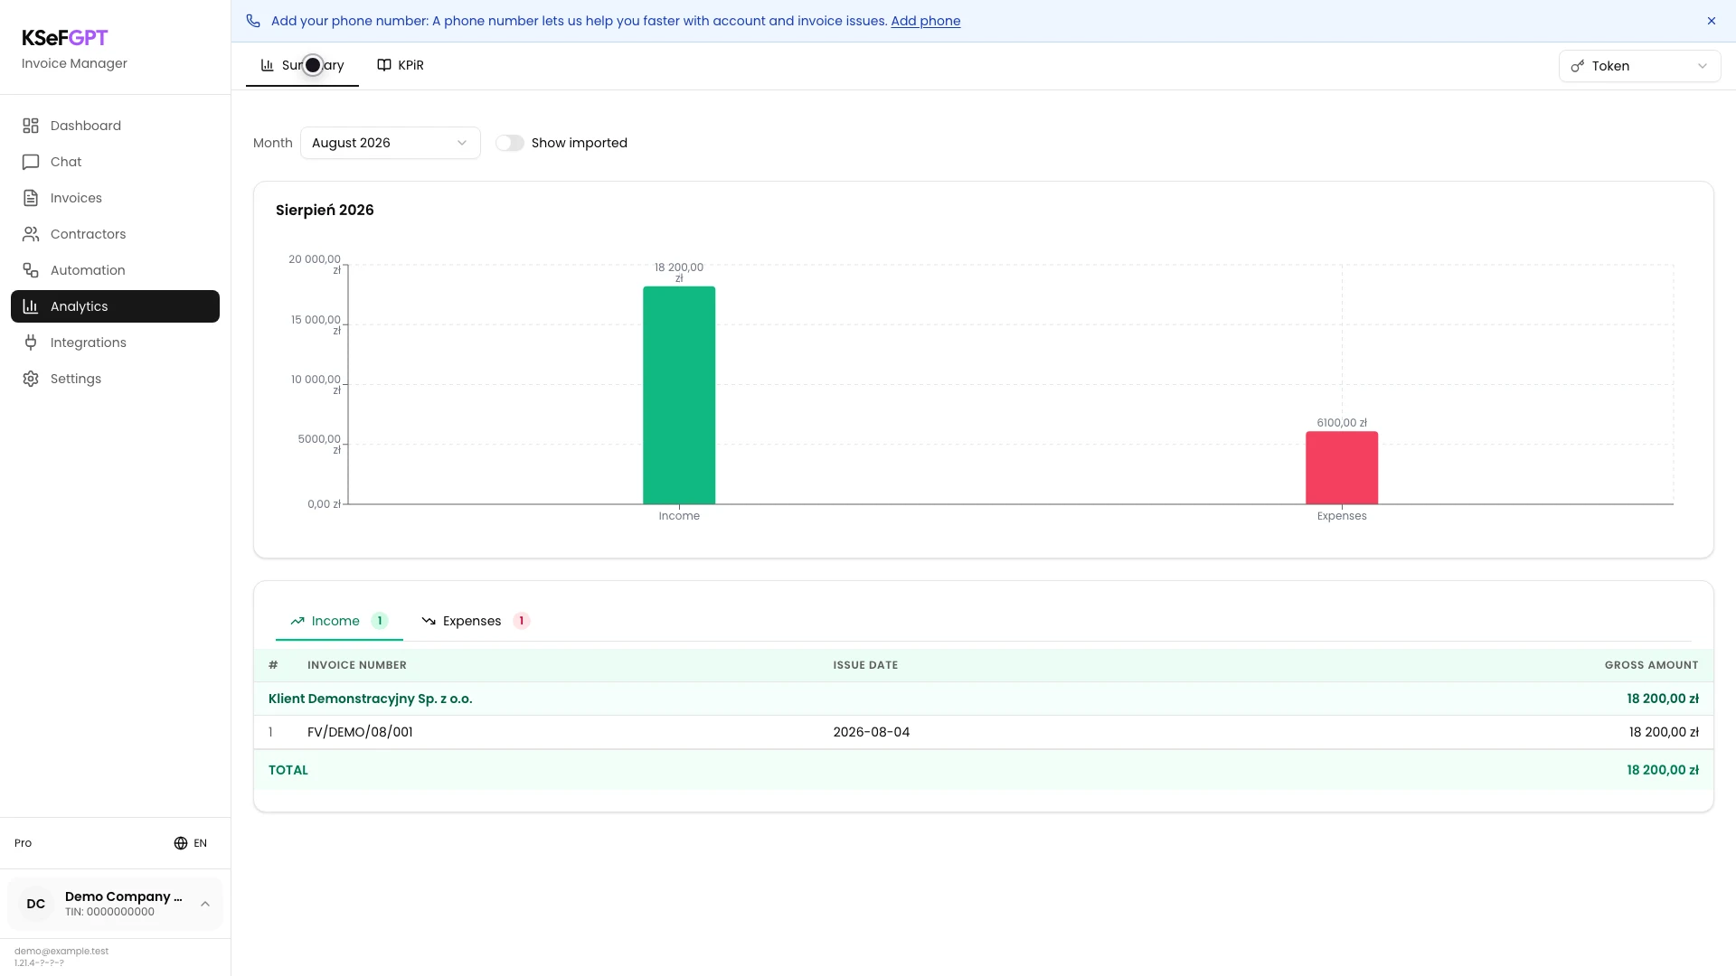Click the Invoices document icon

point(31,198)
